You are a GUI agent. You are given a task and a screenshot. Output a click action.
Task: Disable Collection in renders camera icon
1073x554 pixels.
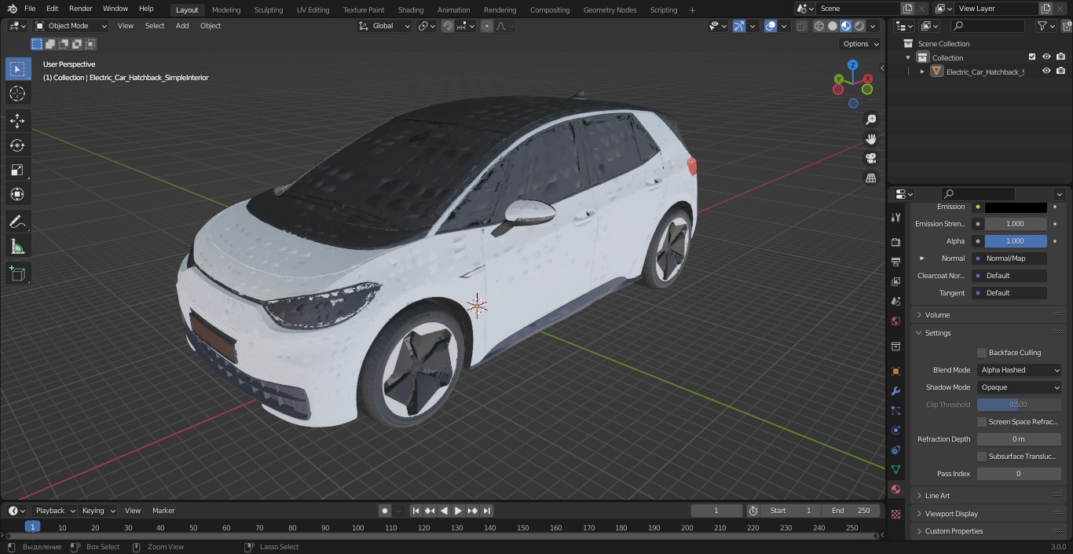1060,57
